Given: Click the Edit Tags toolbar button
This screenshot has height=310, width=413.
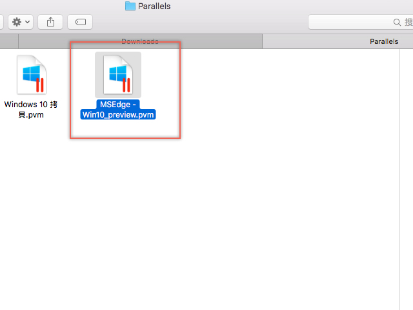Looking at the screenshot, I should pos(80,22).
